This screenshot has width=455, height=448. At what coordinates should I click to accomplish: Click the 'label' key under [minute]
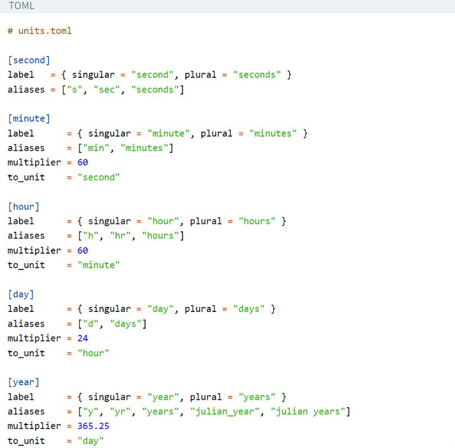coord(21,133)
